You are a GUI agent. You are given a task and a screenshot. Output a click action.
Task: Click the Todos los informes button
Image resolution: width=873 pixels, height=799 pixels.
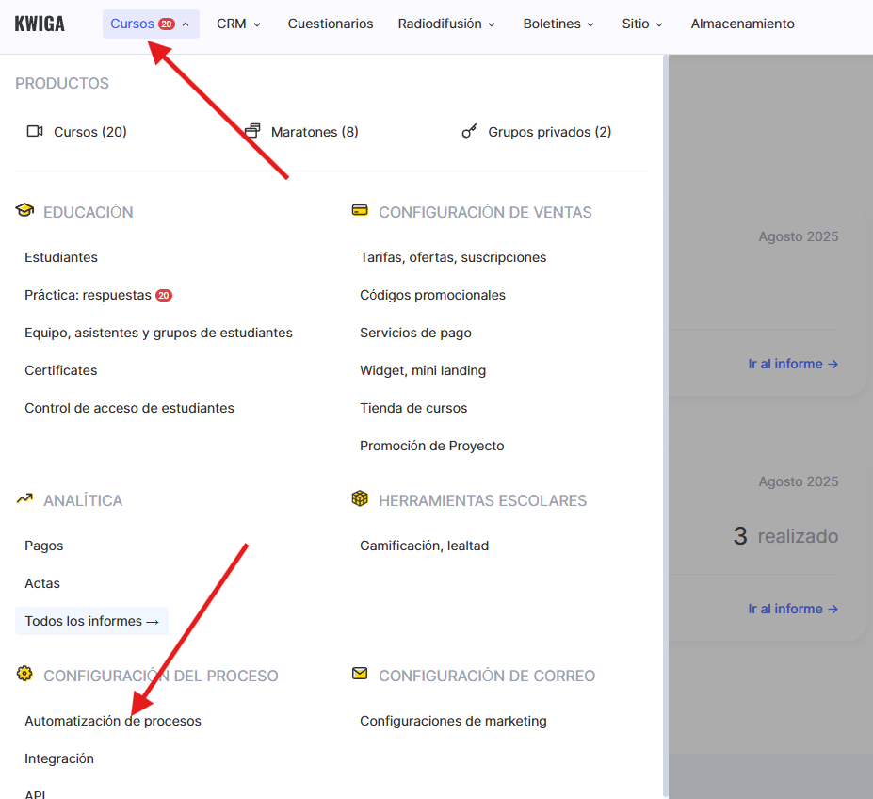coord(91,621)
